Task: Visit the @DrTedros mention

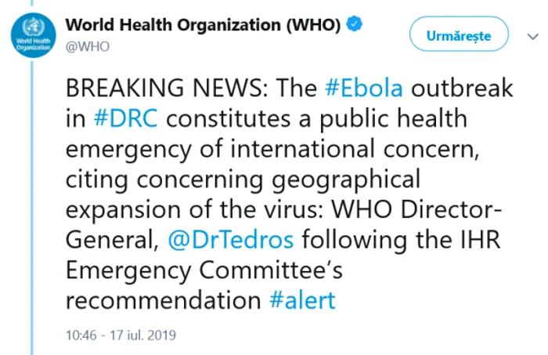Action: click(231, 240)
